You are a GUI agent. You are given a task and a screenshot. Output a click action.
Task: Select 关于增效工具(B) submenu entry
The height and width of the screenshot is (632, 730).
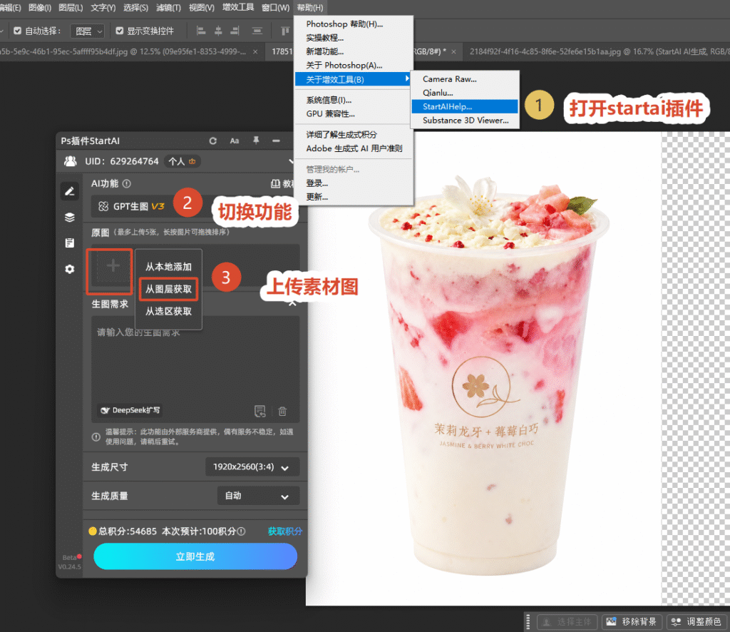[353, 79]
